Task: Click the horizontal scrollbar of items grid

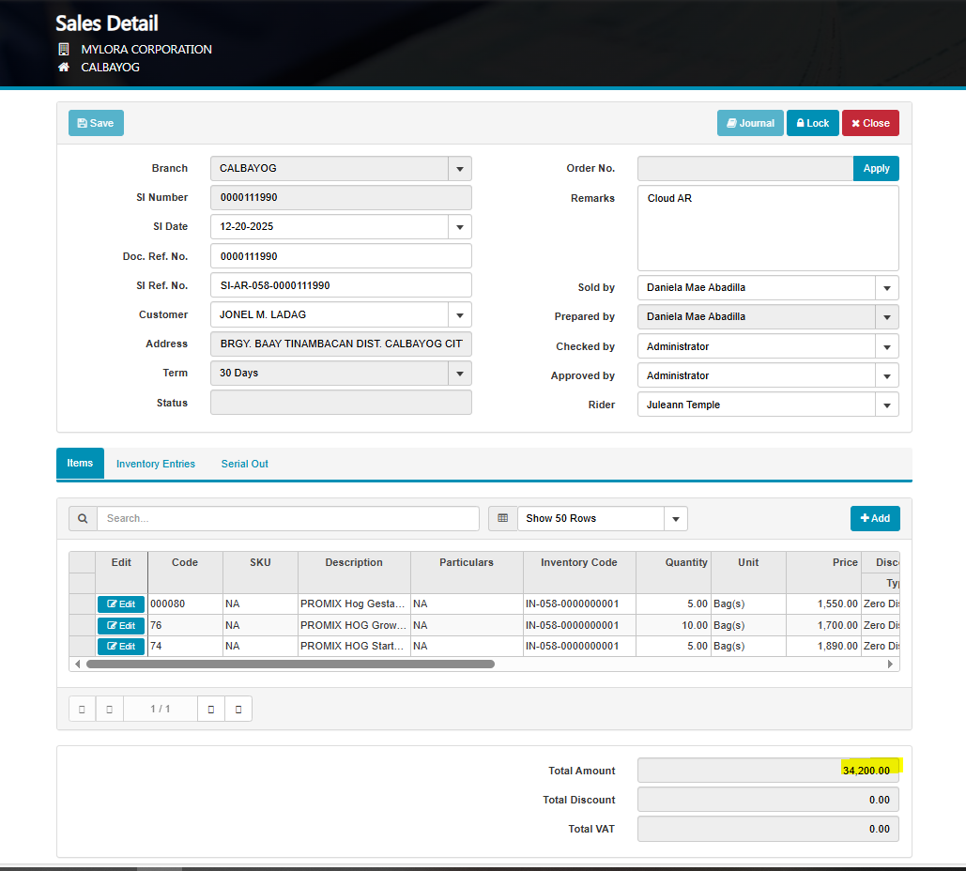Action: point(290,664)
